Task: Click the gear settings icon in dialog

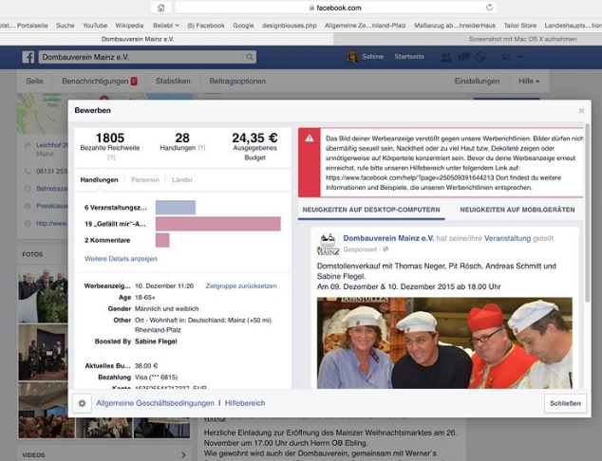Action: point(83,403)
